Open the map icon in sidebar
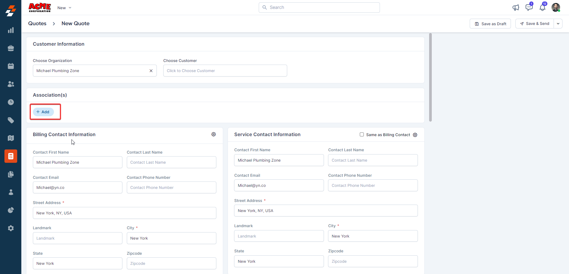 coord(11,138)
